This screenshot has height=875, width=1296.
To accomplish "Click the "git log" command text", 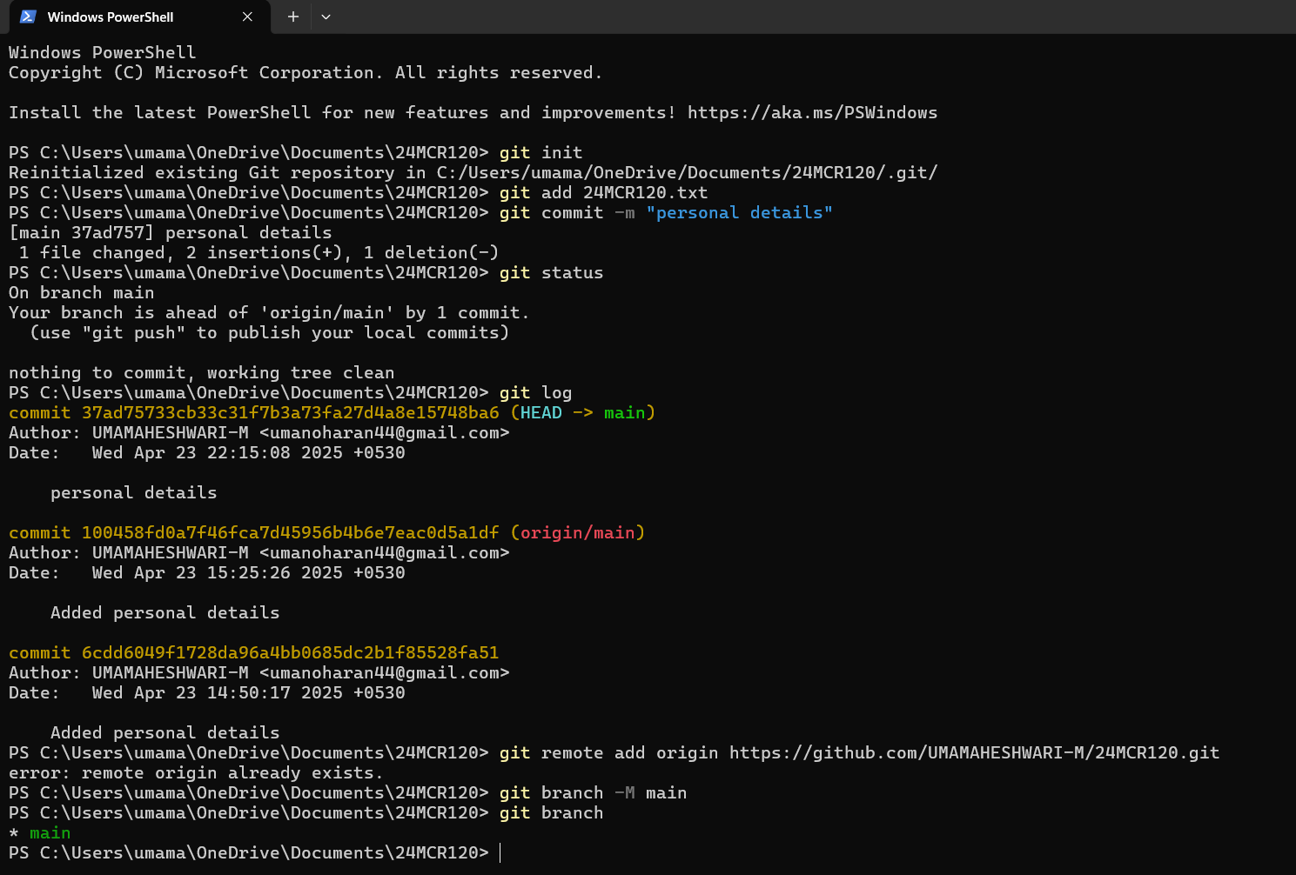I will pyautogui.click(x=536, y=392).
